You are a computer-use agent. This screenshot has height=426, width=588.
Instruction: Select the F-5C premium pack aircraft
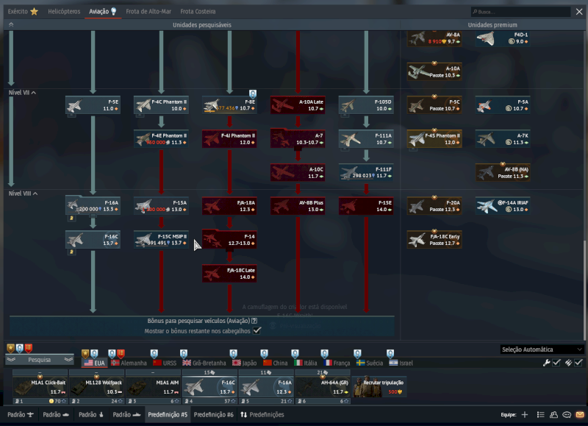(434, 104)
